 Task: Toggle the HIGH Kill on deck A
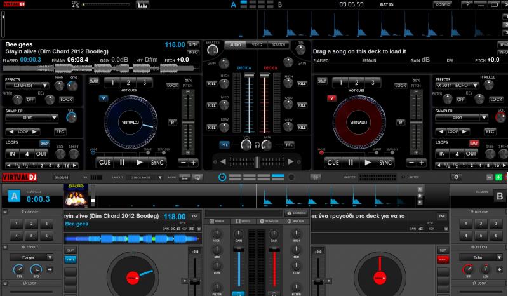tap(211, 83)
